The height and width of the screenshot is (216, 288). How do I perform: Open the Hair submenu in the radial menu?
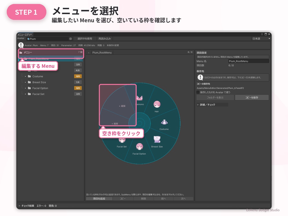157,106
